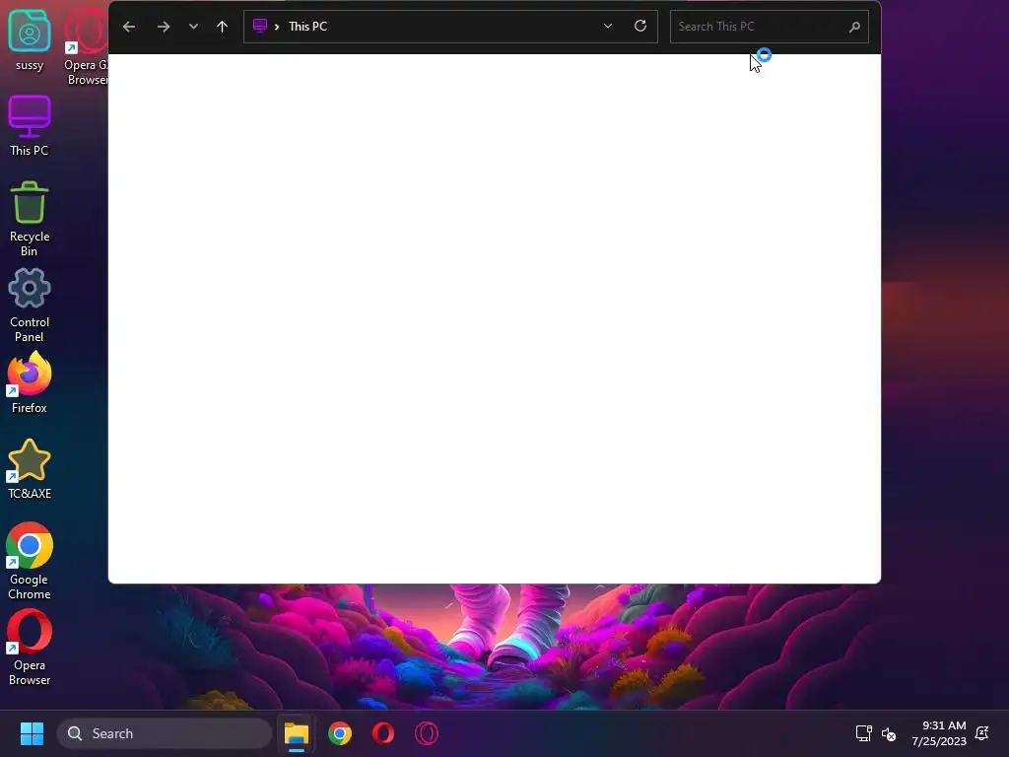Open the network status tray icon
The height and width of the screenshot is (757, 1009).
863,733
